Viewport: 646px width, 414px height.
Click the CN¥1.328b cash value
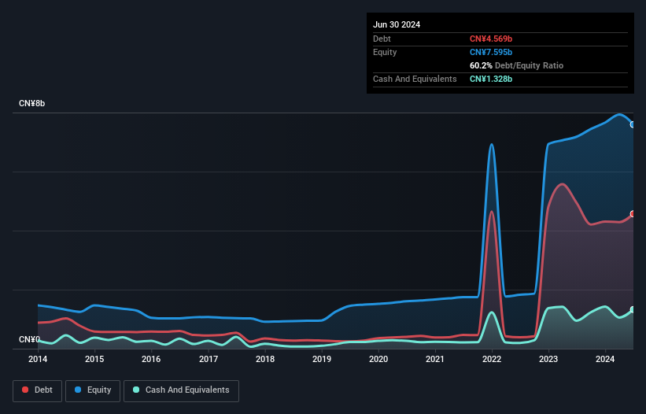click(491, 79)
